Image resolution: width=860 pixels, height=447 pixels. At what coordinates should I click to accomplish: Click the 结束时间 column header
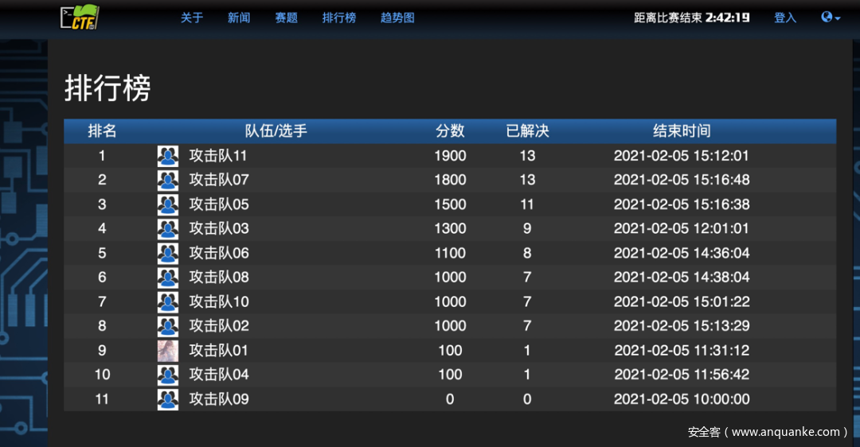pyautogui.click(x=682, y=131)
